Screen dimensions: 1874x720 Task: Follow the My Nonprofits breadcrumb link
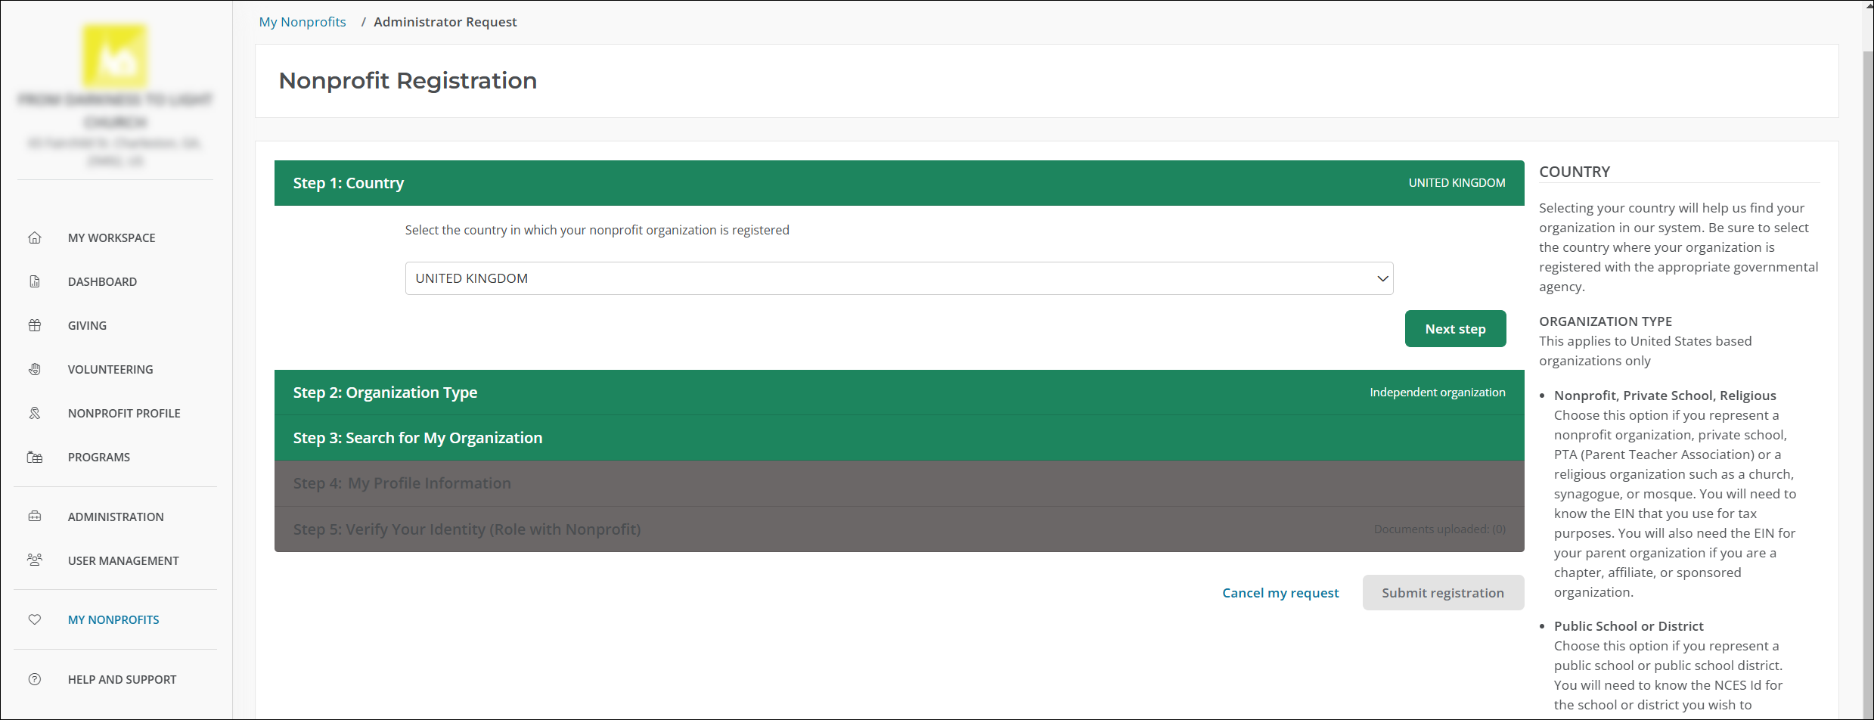click(303, 22)
